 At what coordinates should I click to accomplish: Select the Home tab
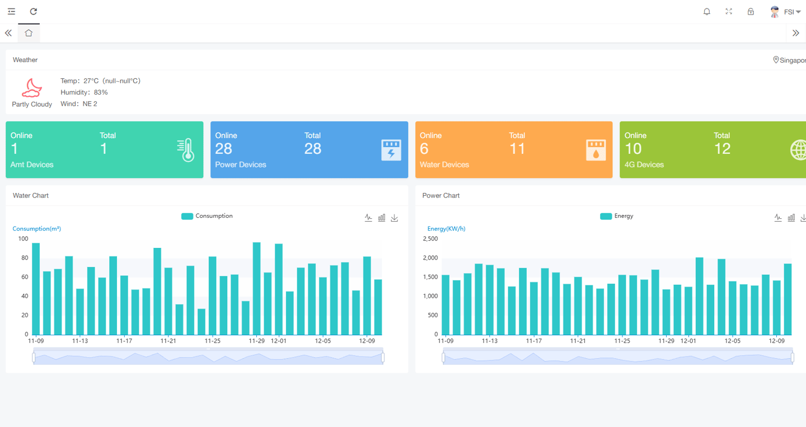coord(29,33)
